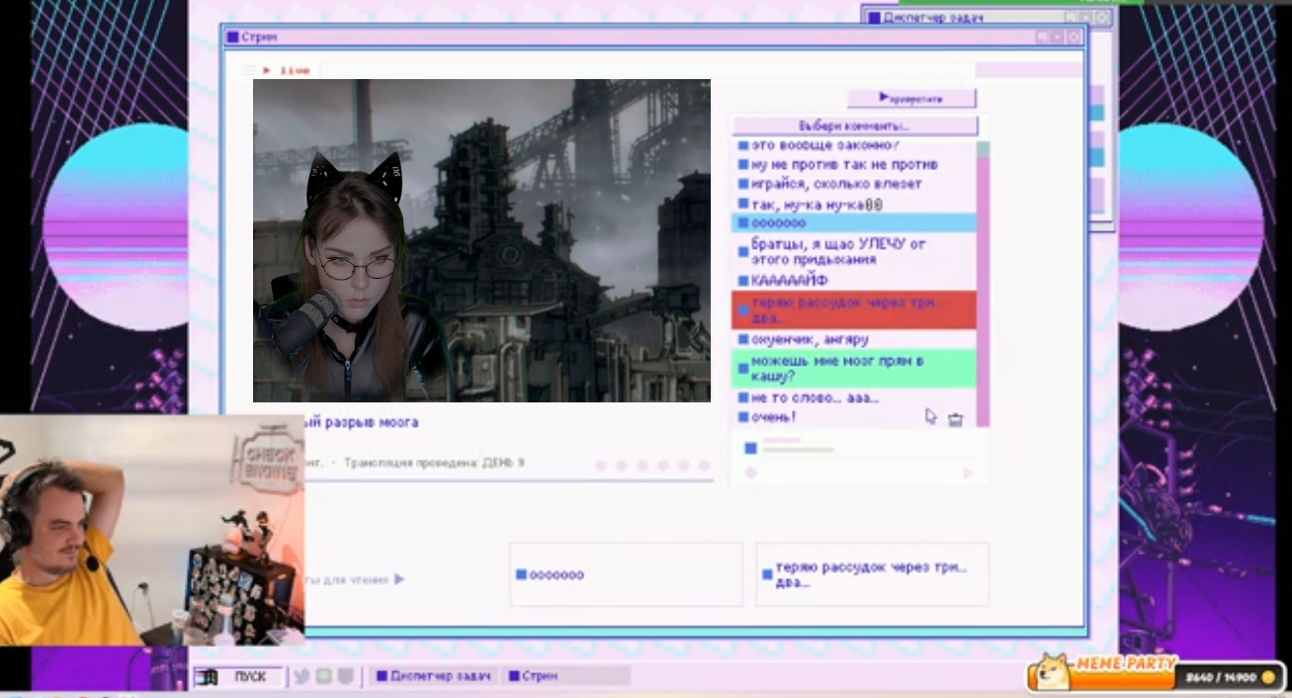Click the play arrow next to 'для чтения'

click(x=399, y=579)
